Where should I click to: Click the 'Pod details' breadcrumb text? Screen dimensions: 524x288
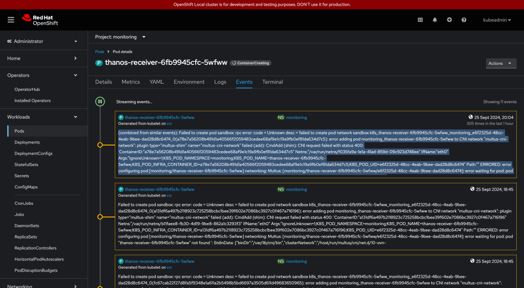122,52
